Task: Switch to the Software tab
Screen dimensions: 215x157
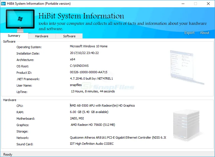Action: point(69,36)
